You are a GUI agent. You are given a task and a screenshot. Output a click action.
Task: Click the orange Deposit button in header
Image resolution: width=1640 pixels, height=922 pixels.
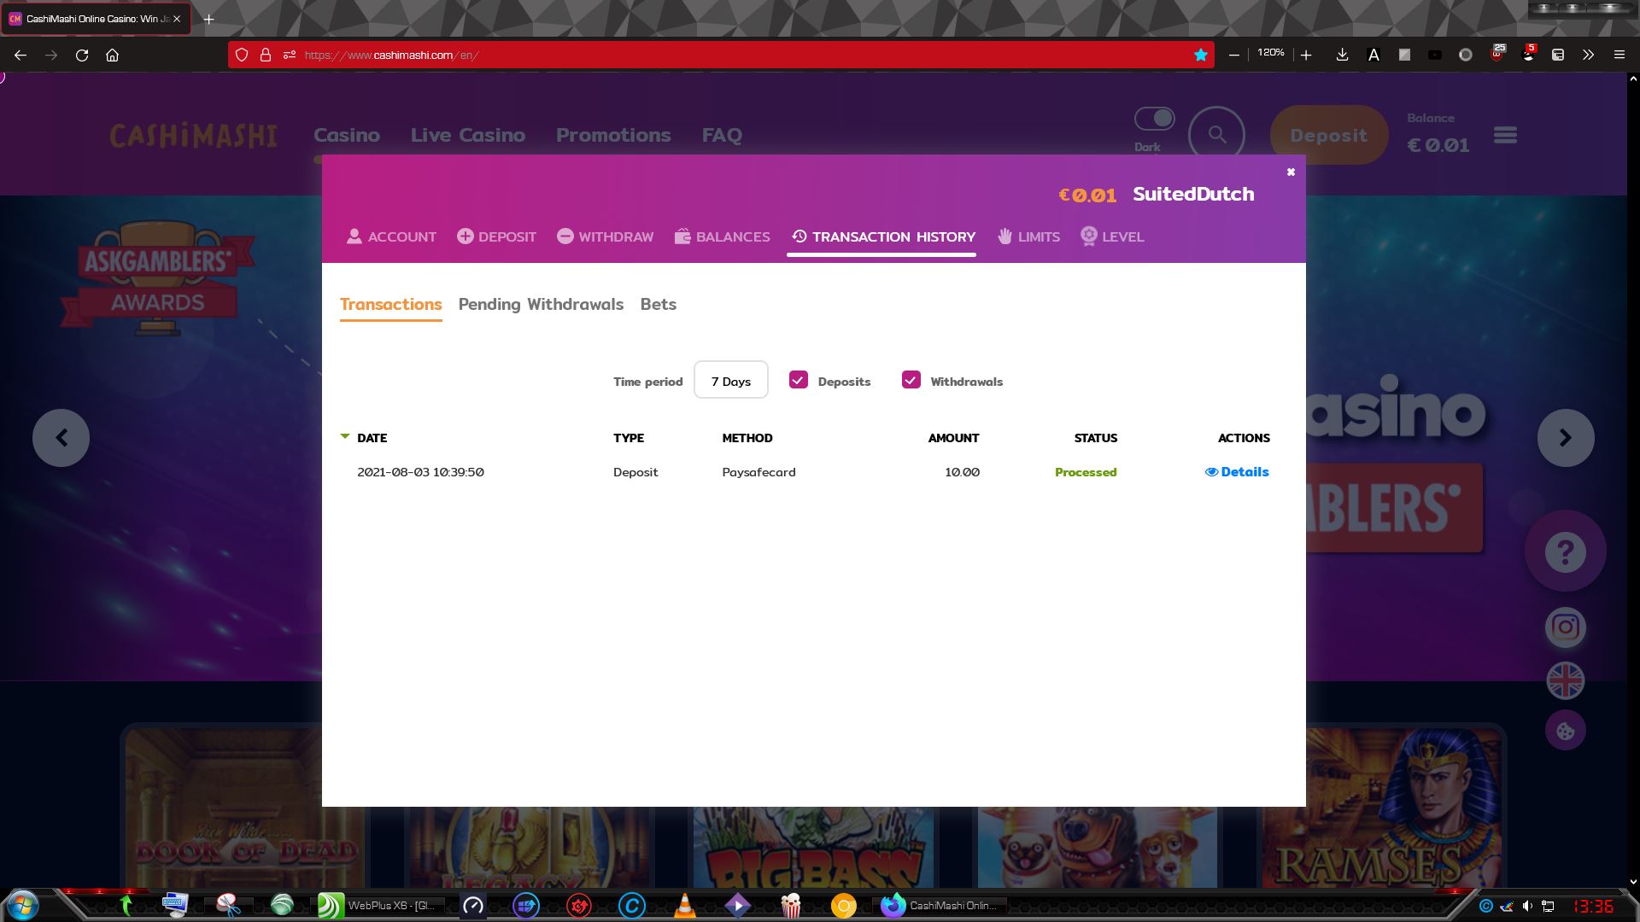coord(1328,135)
